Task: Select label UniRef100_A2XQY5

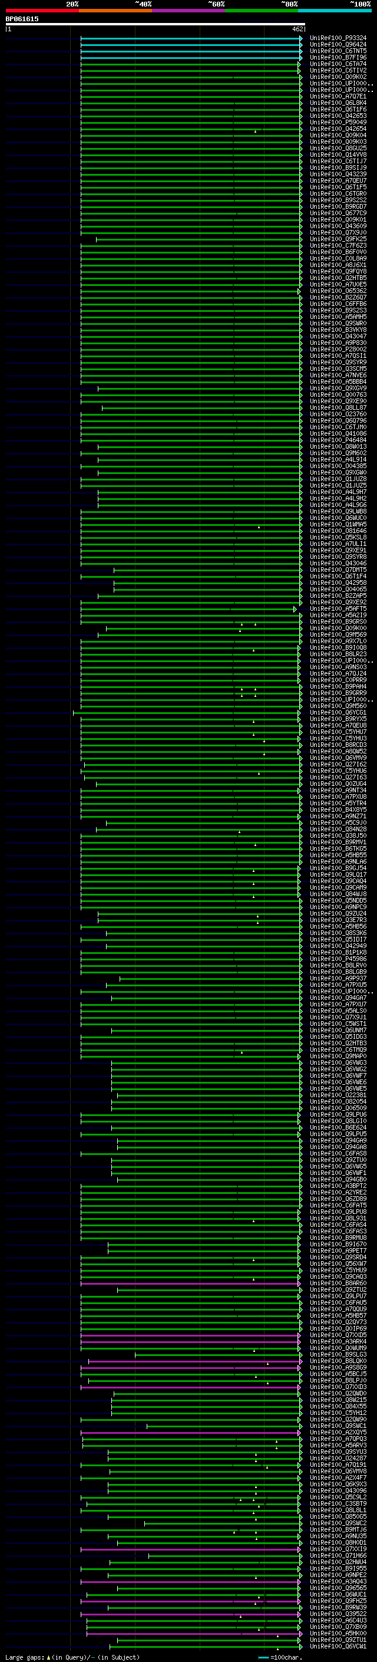Action: [338, 1432]
